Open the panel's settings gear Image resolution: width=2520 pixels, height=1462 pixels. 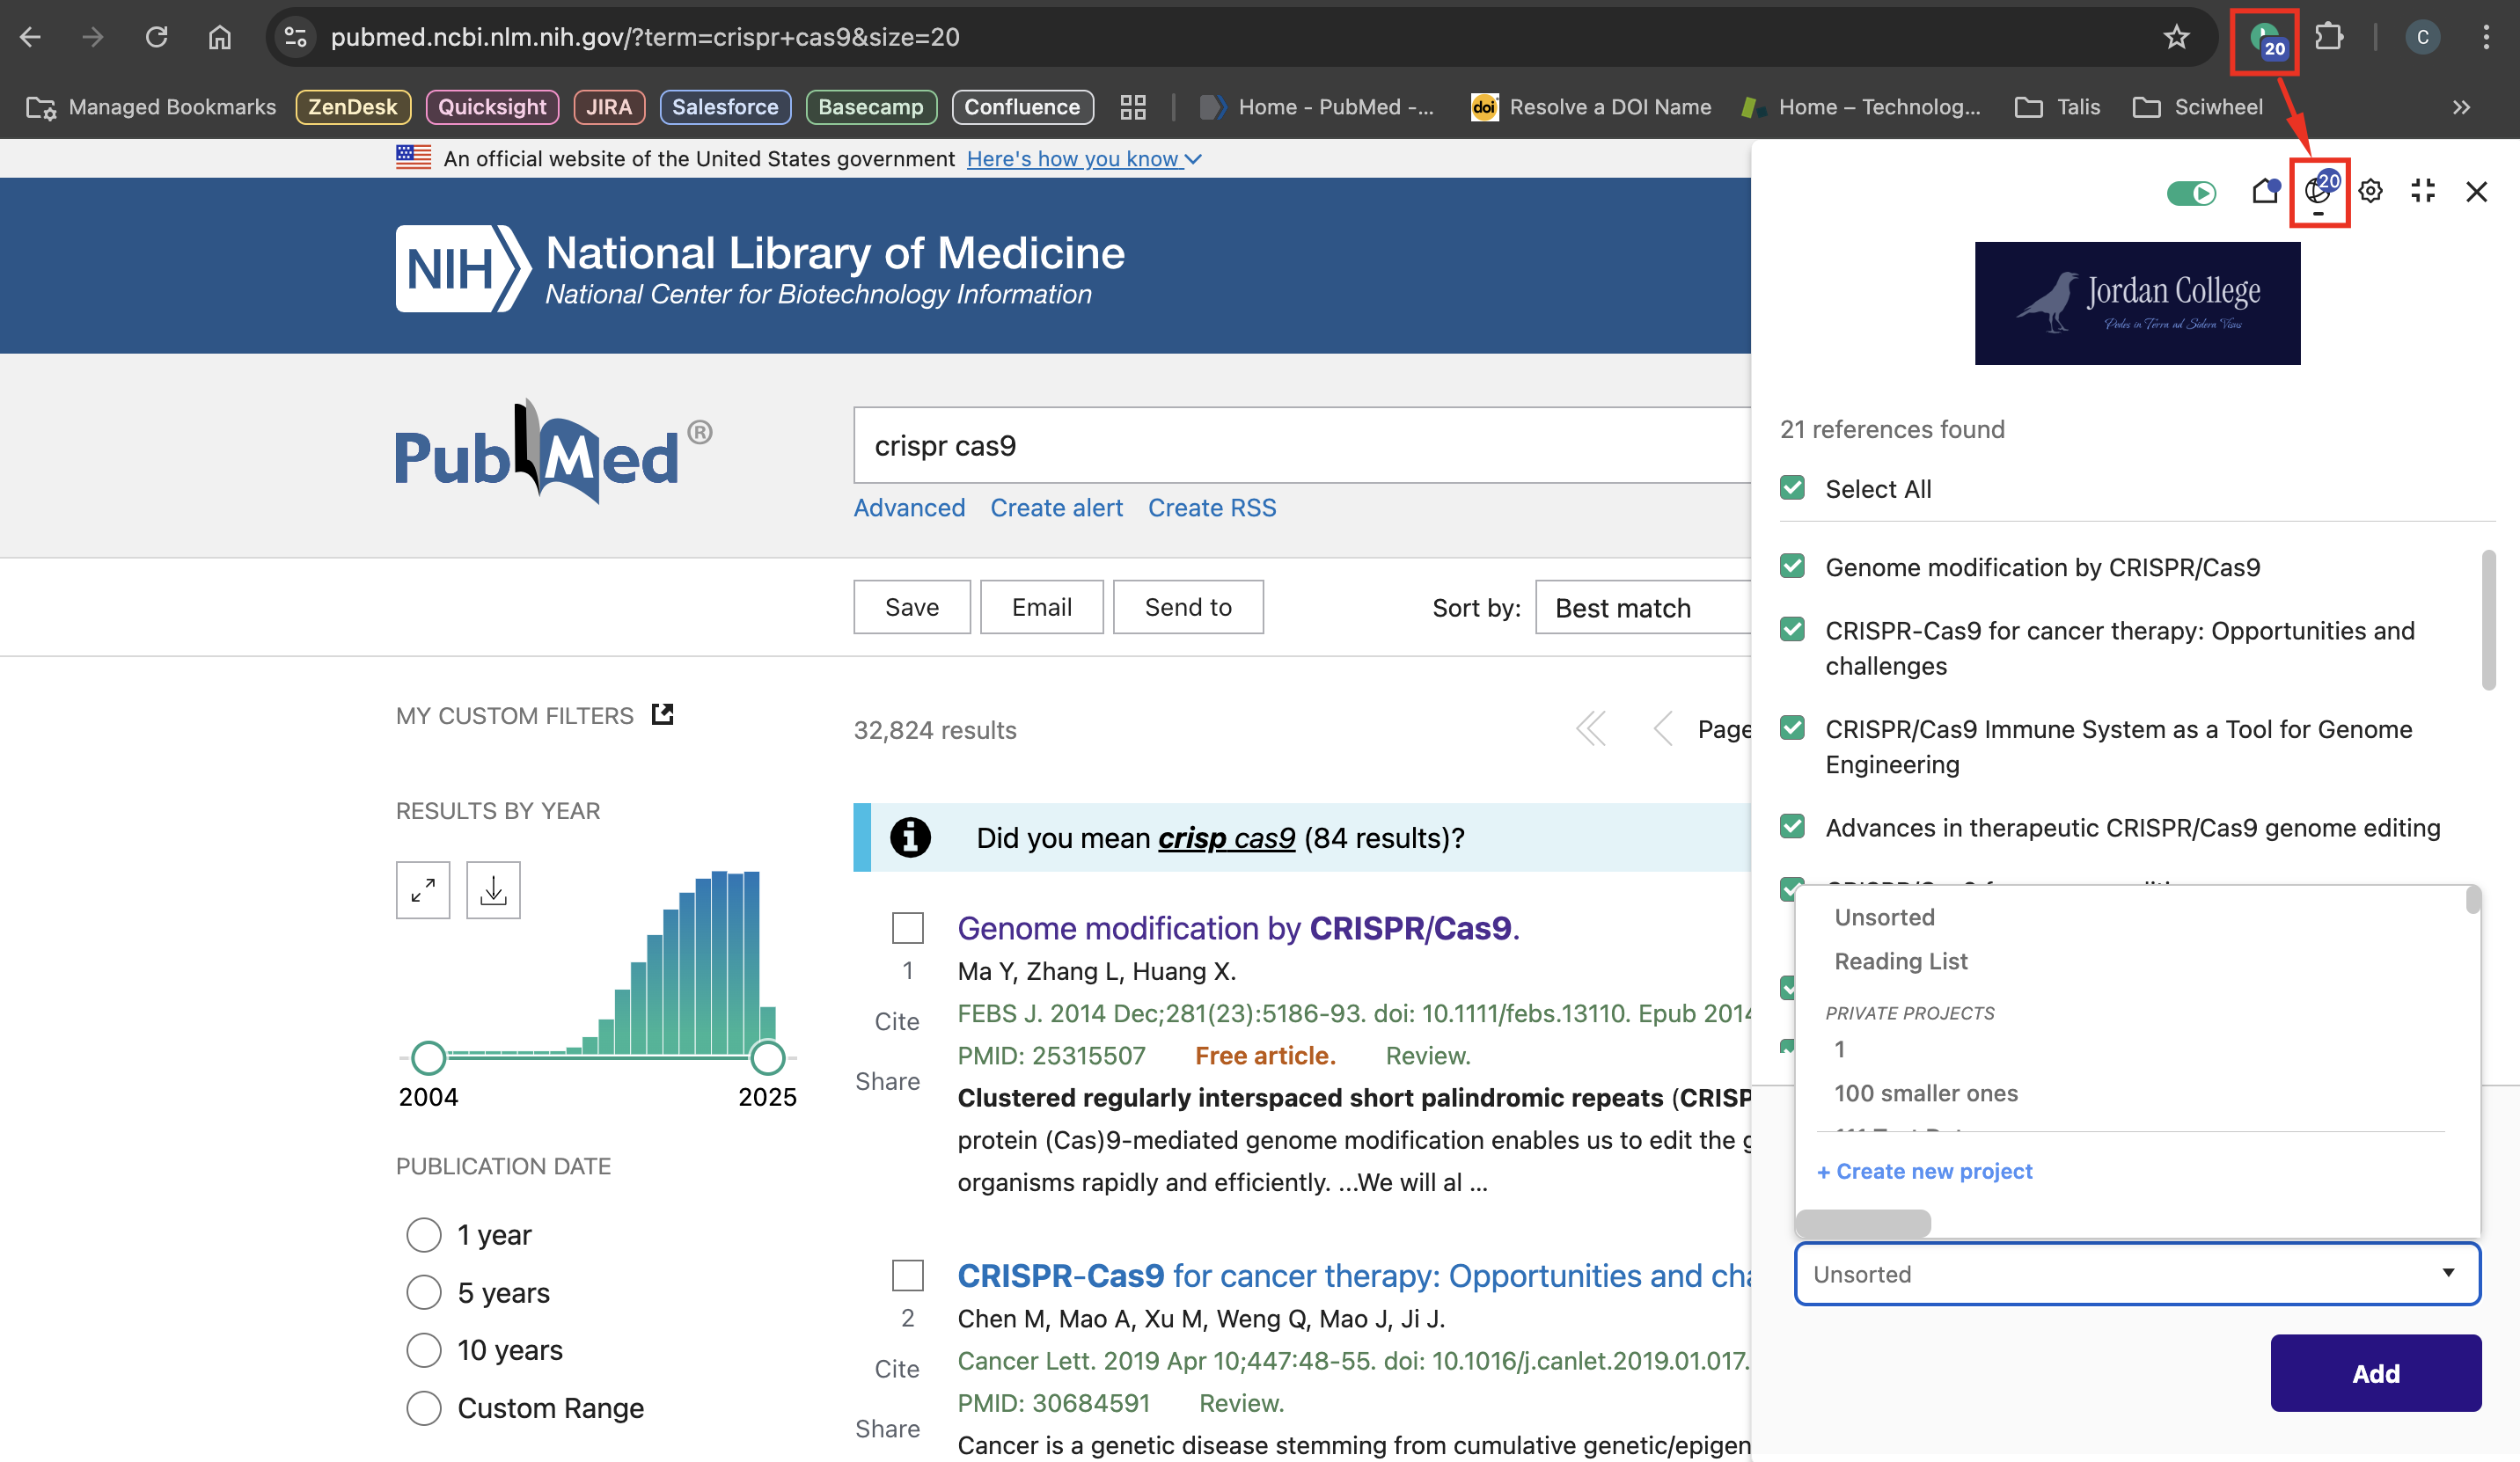coord(2370,191)
